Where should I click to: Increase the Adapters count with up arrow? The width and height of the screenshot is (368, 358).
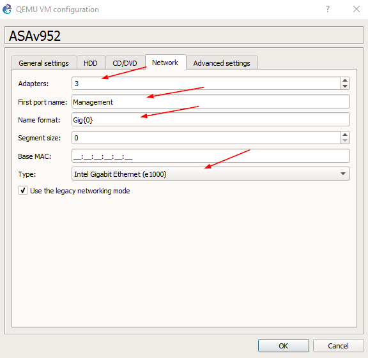pyautogui.click(x=345, y=80)
